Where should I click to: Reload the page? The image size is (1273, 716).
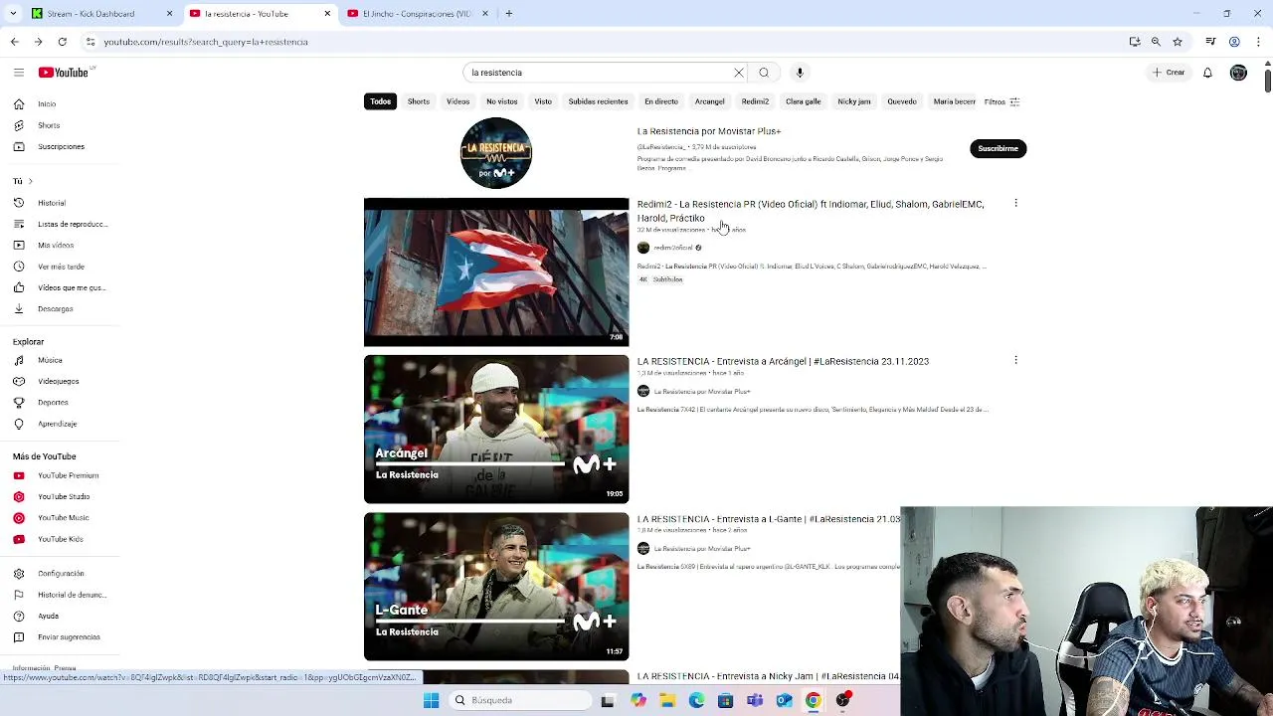pos(62,42)
